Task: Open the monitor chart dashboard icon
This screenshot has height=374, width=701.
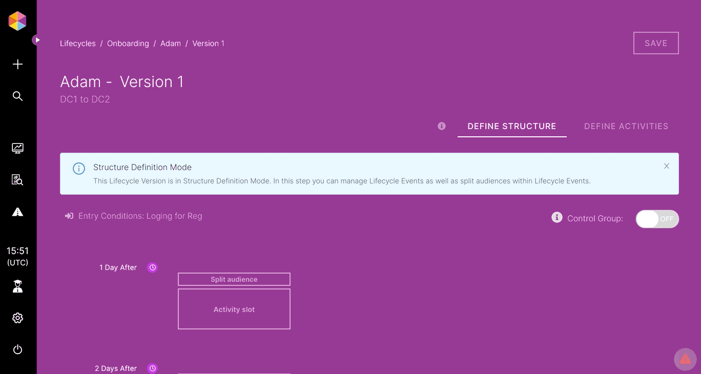Action: pos(17,148)
